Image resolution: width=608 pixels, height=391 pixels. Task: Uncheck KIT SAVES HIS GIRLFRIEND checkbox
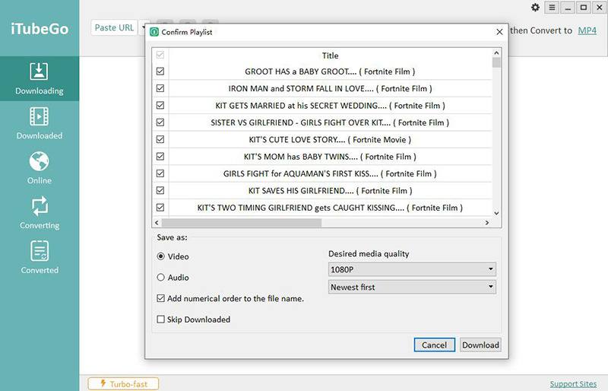tap(160, 191)
